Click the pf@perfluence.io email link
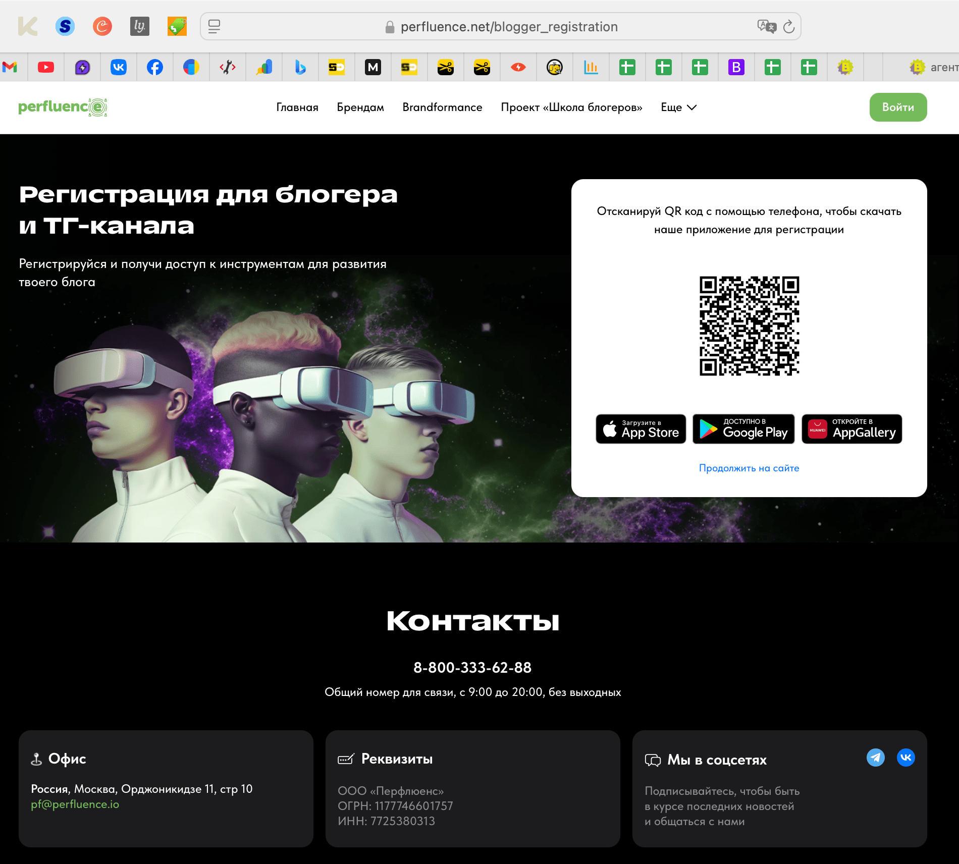The height and width of the screenshot is (864, 959). pyautogui.click(x=75, y=804)
